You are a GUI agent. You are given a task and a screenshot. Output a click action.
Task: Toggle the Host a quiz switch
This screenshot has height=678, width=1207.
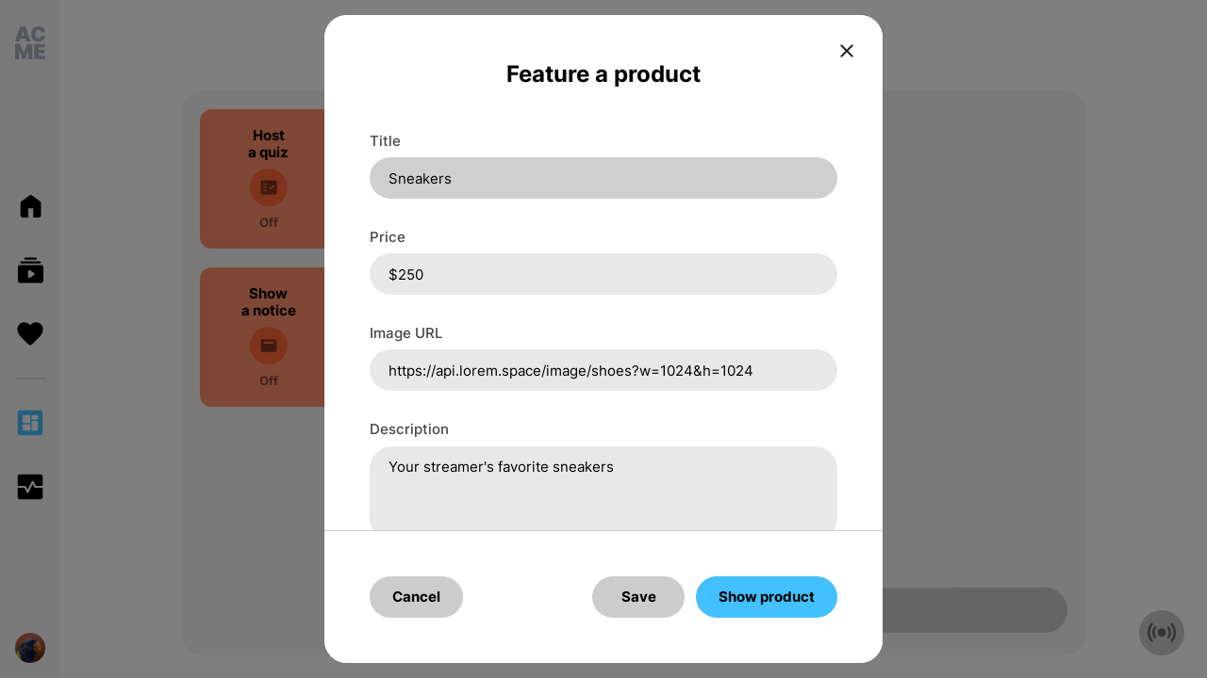pos(269,187)
